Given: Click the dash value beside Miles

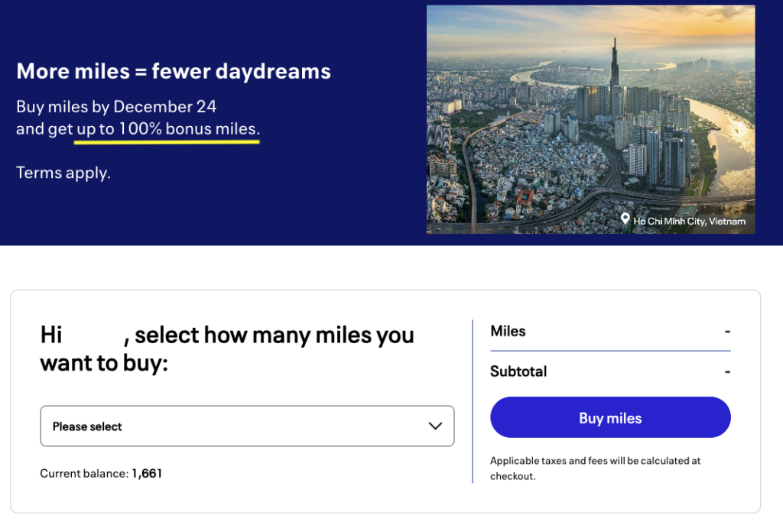Looking at the screenshot, I should tap(727, 332).
